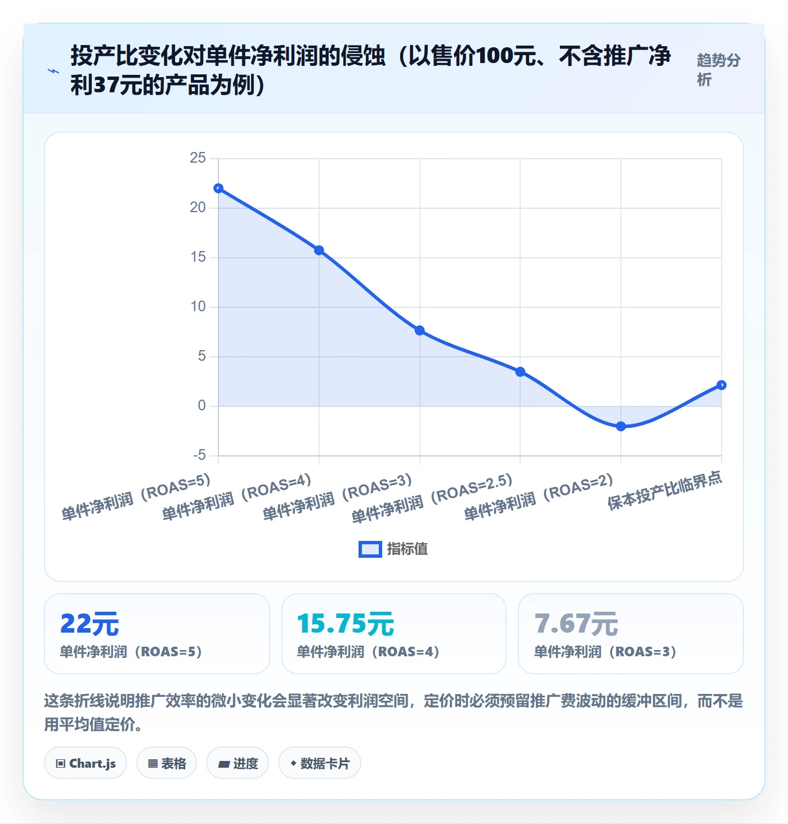
Task: Click the 22元 value in stat card
Action: click(89, 624)
